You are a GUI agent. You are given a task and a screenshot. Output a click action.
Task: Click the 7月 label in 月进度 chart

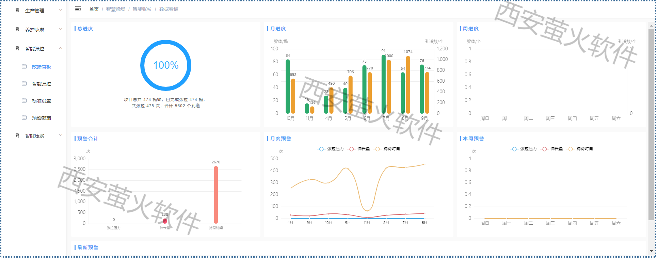[386, 118]
